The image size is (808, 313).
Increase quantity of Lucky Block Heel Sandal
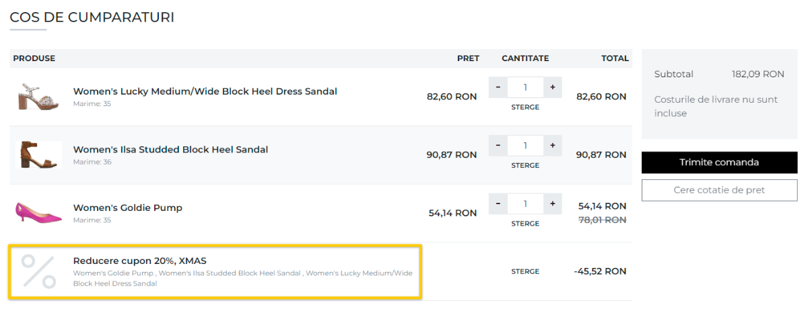pos(552,87)
